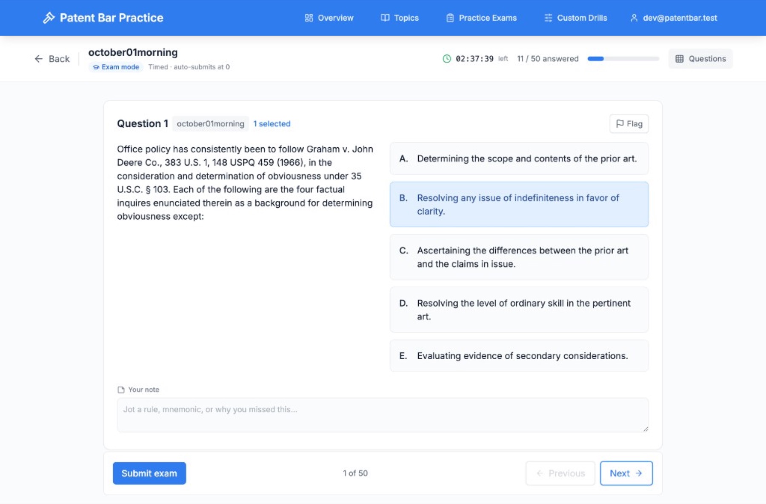This screenshot has width=766, height=504.
Task: Go to Custom Drills in navigation
Action: tap(576, 18)
